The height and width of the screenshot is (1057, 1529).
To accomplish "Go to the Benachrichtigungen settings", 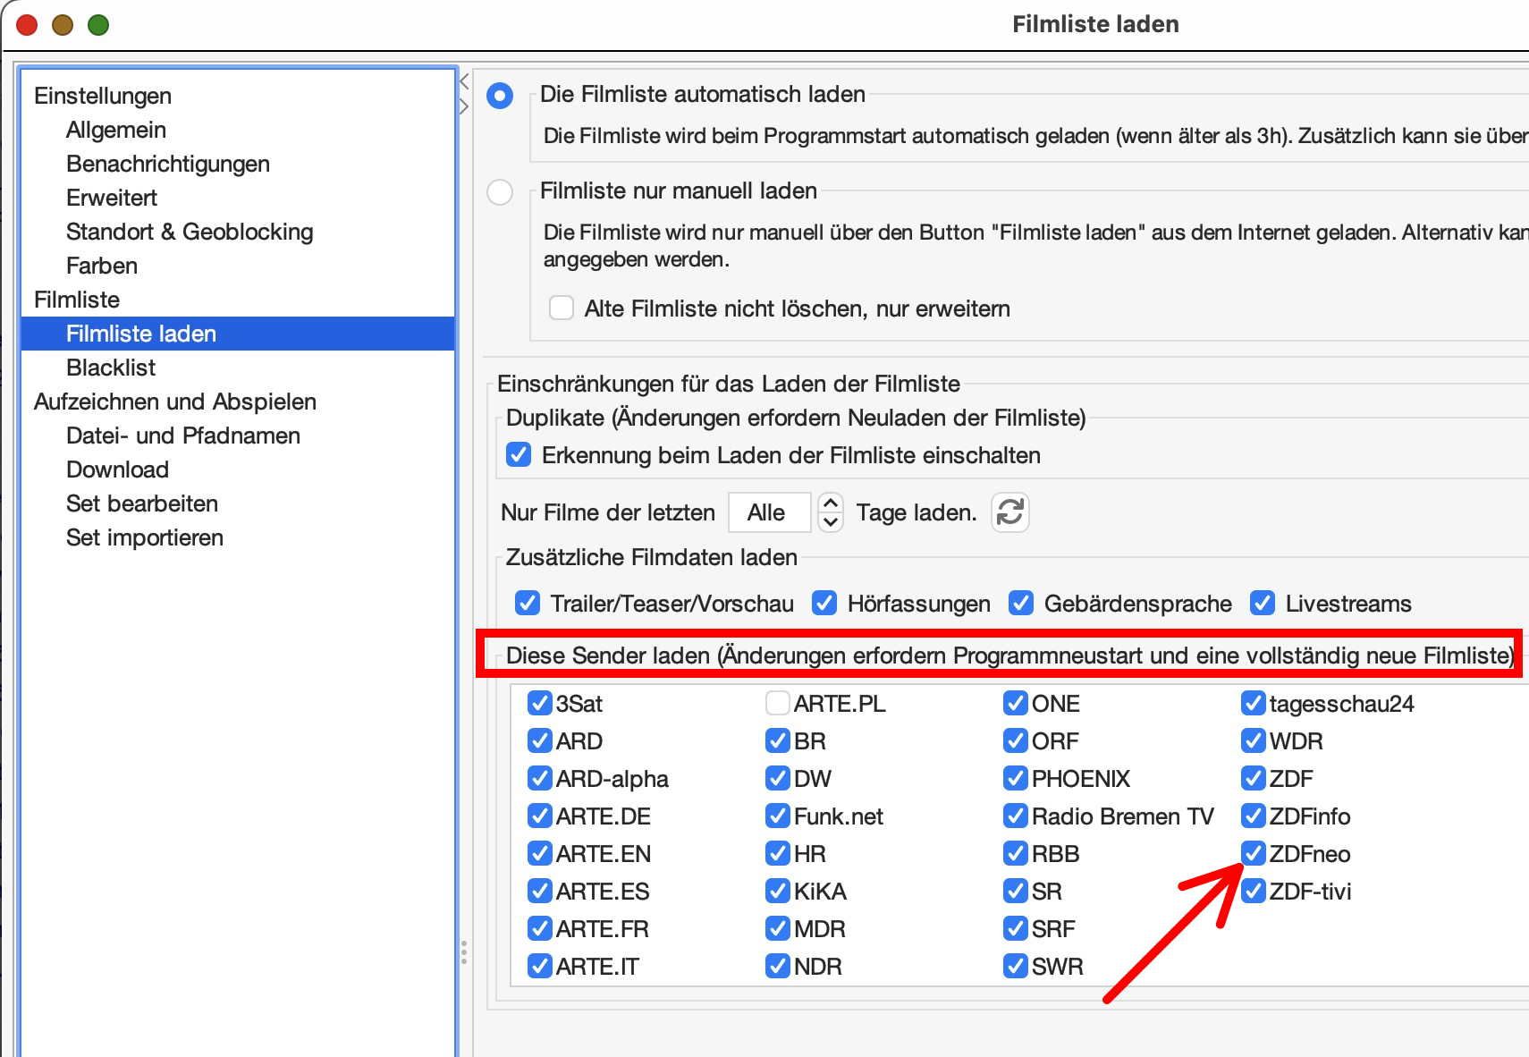I will (168, 164).
